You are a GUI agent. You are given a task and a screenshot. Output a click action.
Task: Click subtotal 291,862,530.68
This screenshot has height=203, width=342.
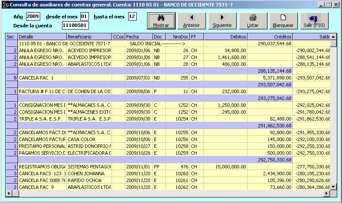[x=274, y=126]
